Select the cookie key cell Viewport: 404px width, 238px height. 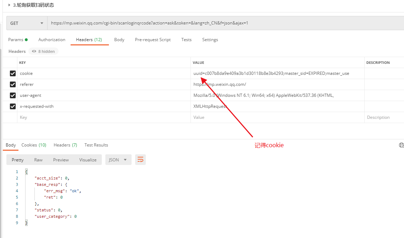[x=104, y=73]
